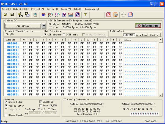Click the save floppy disk icon
This screenshot has width=165, height=124.
(12, 15)
